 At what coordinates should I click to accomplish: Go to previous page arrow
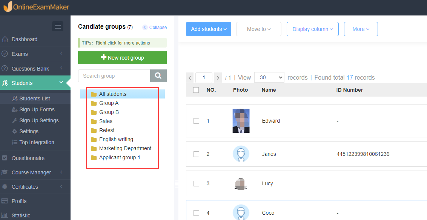click(x=189, y=78)
